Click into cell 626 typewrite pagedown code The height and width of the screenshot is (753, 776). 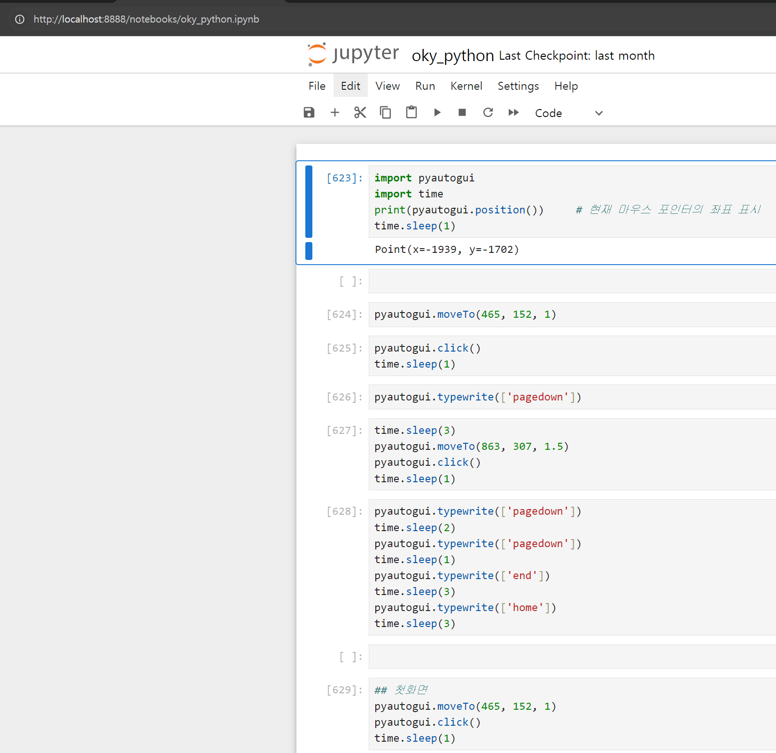tap(478, 397)
